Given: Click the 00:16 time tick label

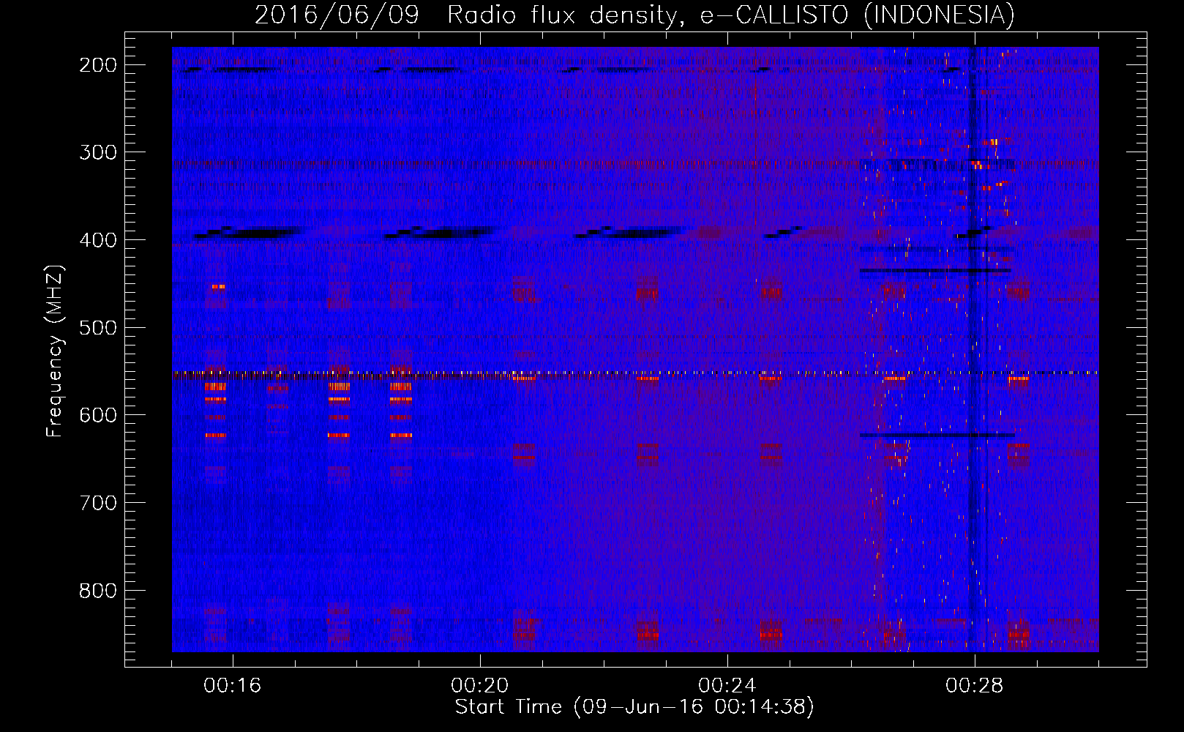Looking at the screenshot, I should point(233,686).
